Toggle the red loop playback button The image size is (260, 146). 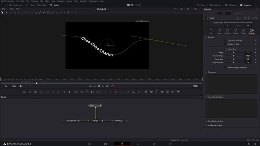tap(113, 86)
